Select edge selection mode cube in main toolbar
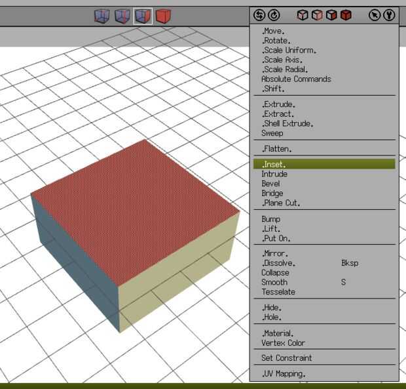This screenshot has width=406, height=389. point(122,16)
